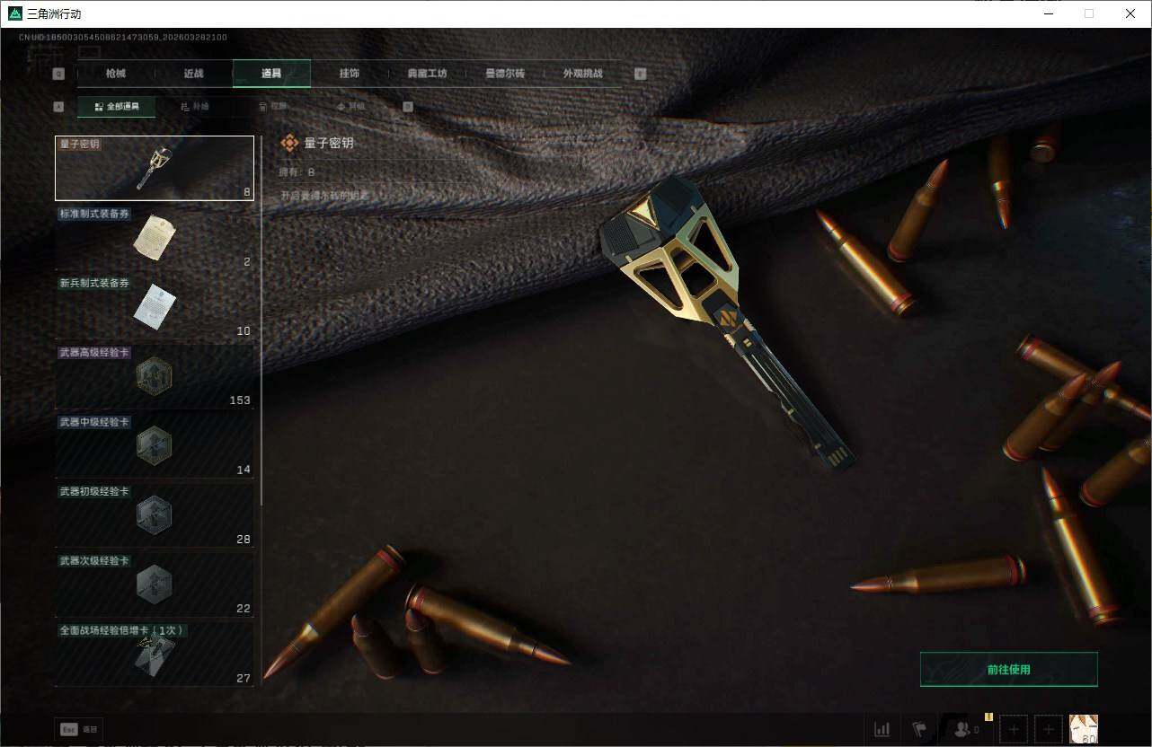Image resolution: width=1152 pixels, height=747 pixels.
Task: Select the 道具 tab
Action: [271, 74]
